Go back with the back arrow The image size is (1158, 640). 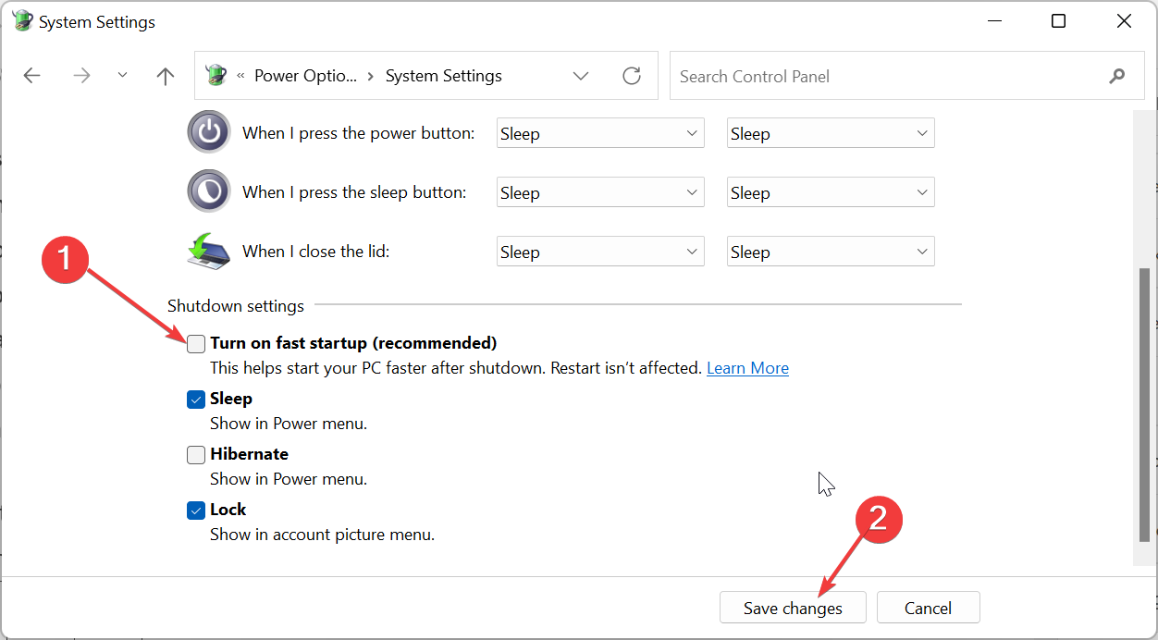click(32, 76)
